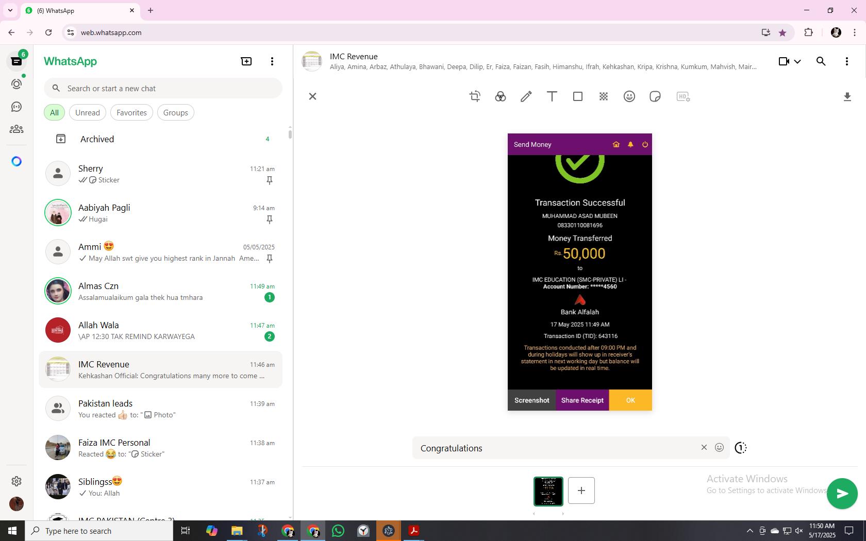Close the WhatsApp browser tab
866x541 pixels.
click(x=132, y=10)
